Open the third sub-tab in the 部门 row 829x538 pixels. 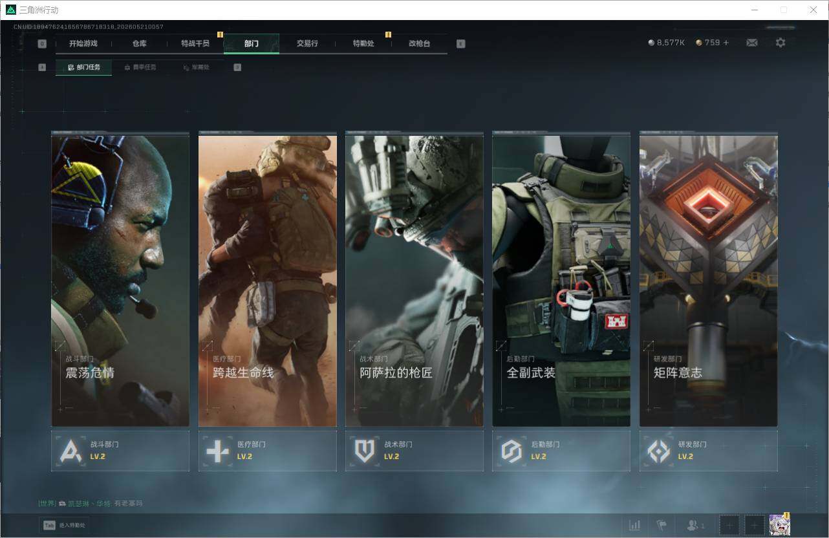pos(195,67)
